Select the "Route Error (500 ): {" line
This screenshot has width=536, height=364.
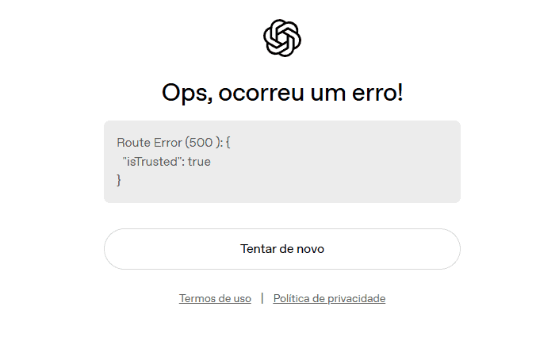click(x=173, y=143)
